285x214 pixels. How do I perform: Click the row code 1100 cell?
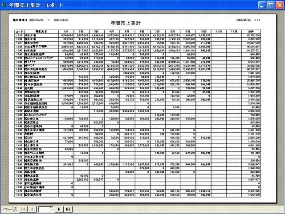click(19, 69)
